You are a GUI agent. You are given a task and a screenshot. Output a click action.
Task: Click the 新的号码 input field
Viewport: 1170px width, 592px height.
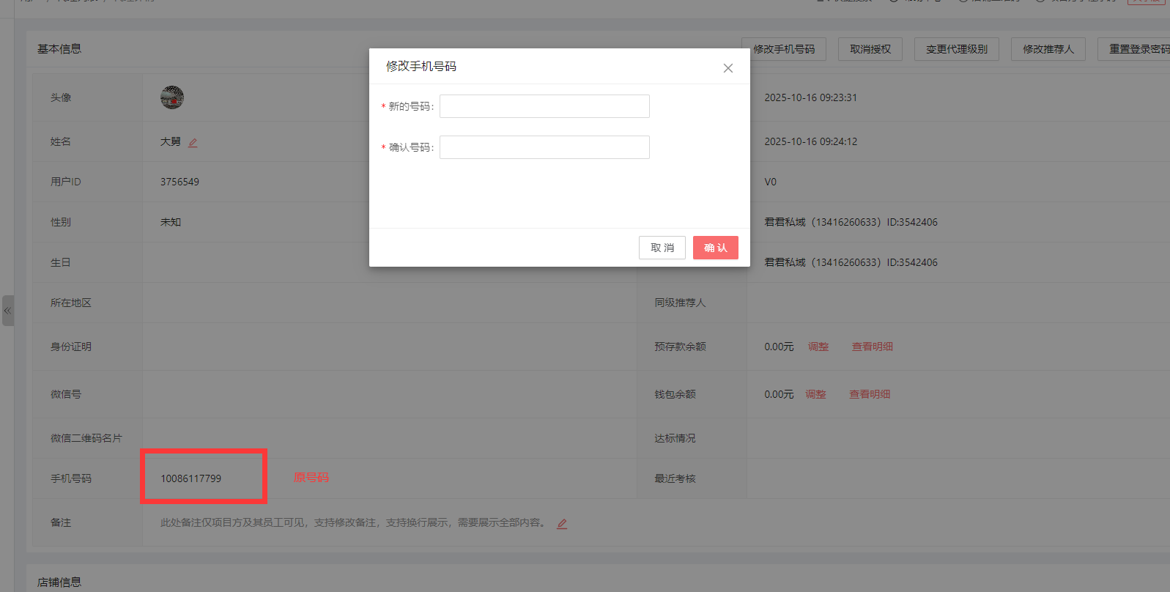[x=544, y=106]
